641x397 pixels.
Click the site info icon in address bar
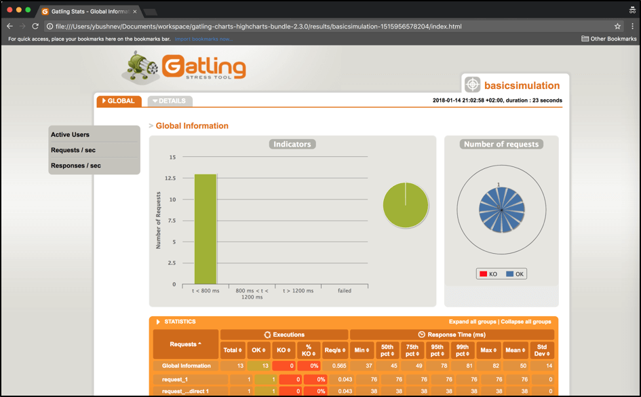50,26
